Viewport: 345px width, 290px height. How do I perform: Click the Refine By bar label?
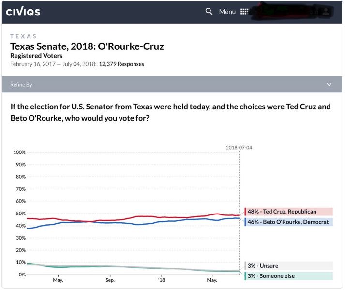click(x=21, y=84)
